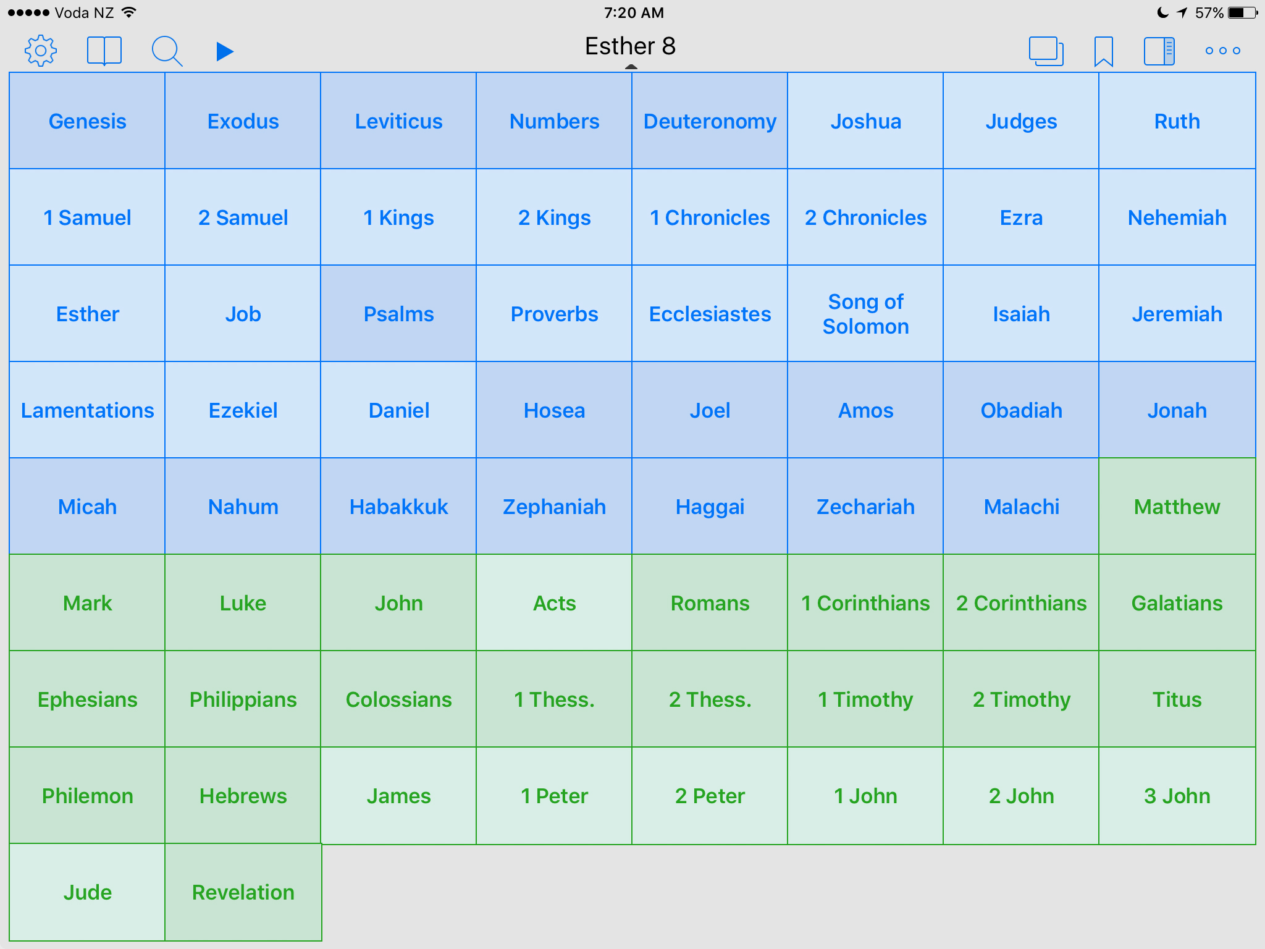Open the book of Matthew
The width and height of the screenshot is (1265, 949).
1177,507
